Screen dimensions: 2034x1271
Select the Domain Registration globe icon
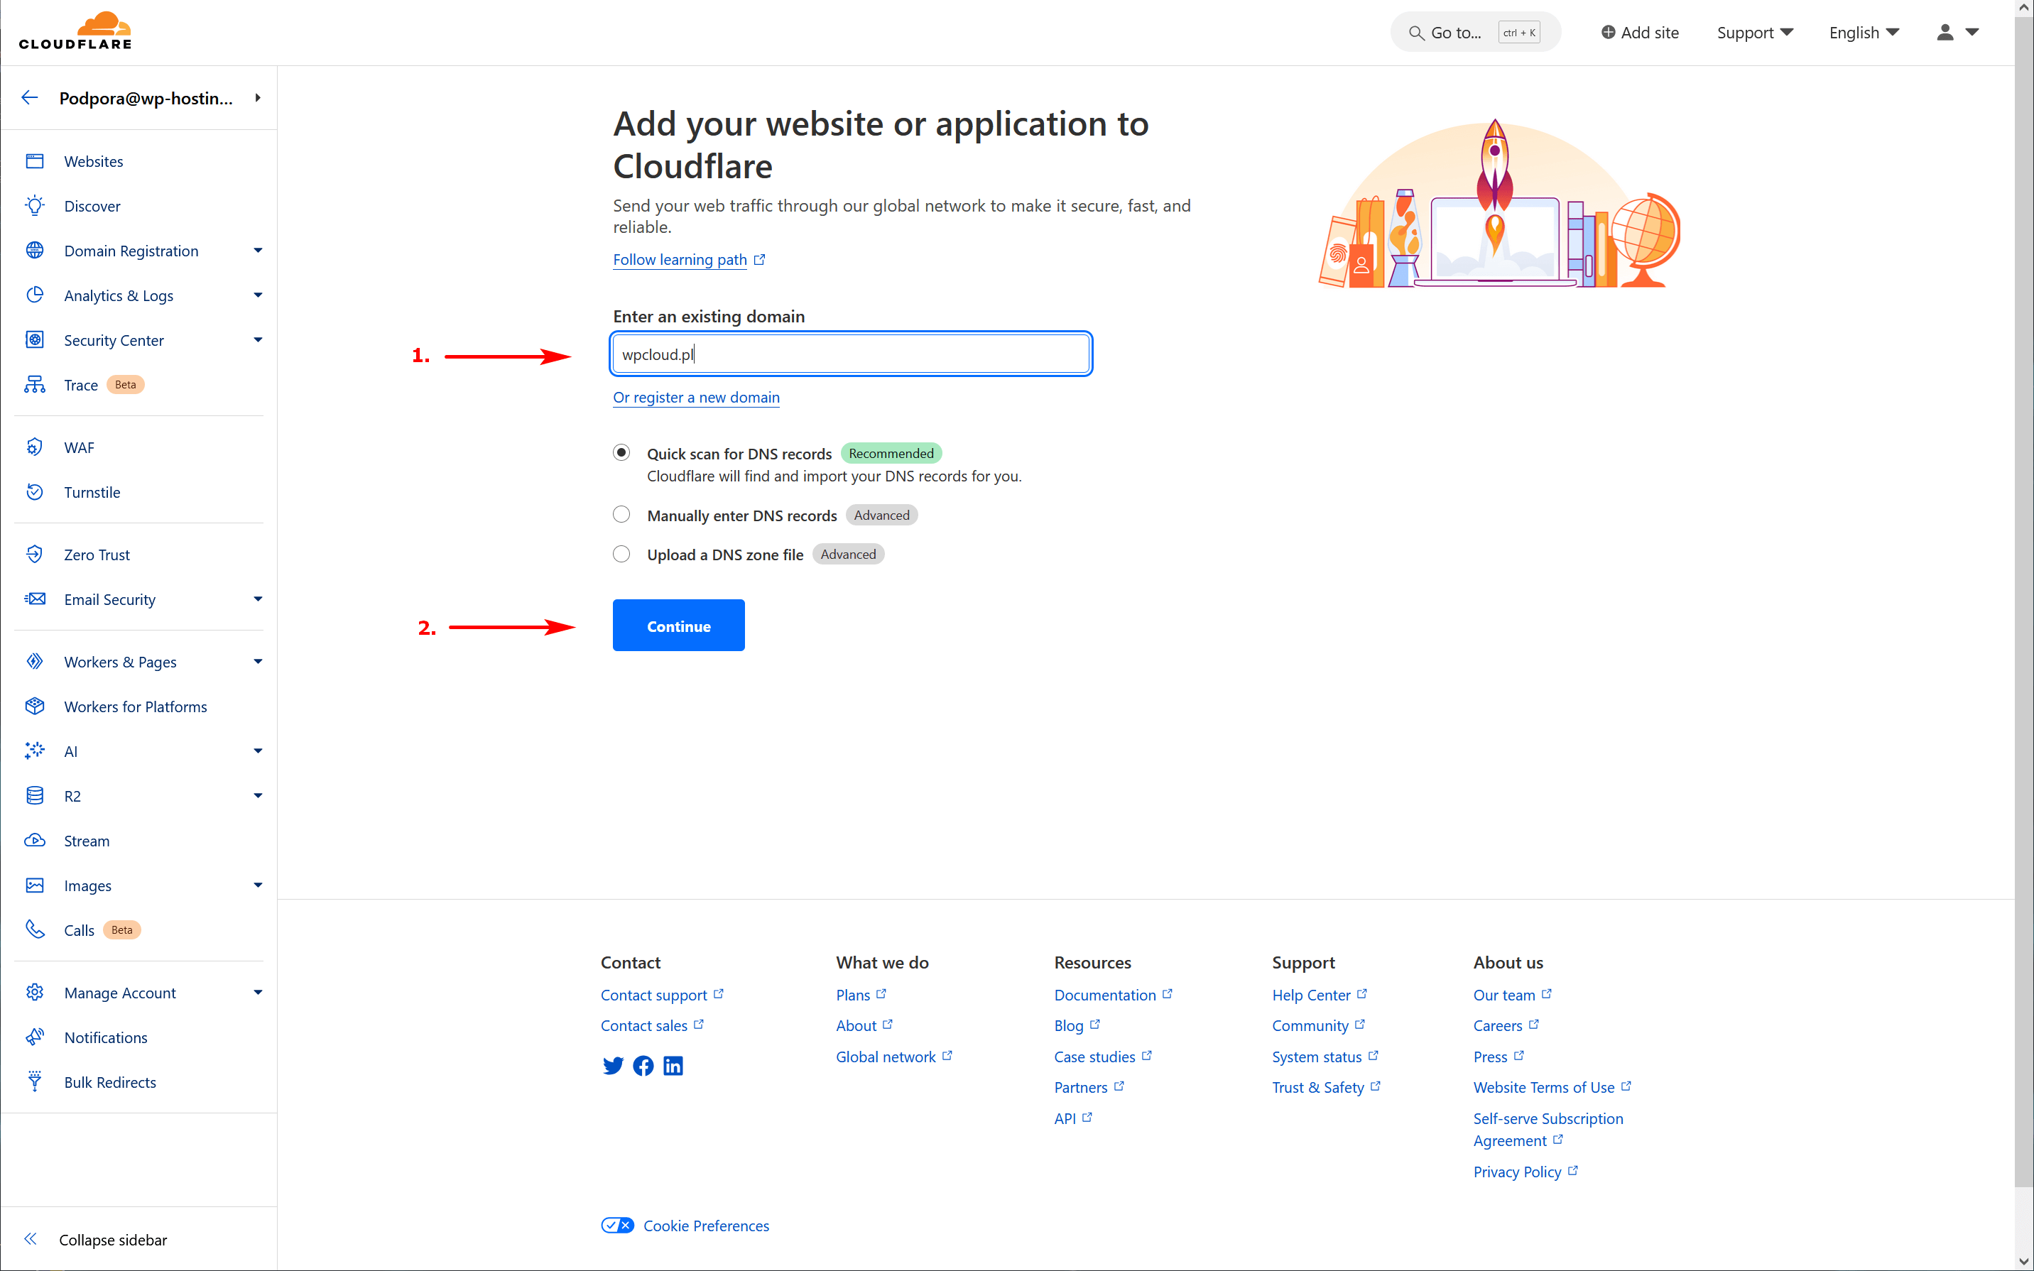point(35,250)
